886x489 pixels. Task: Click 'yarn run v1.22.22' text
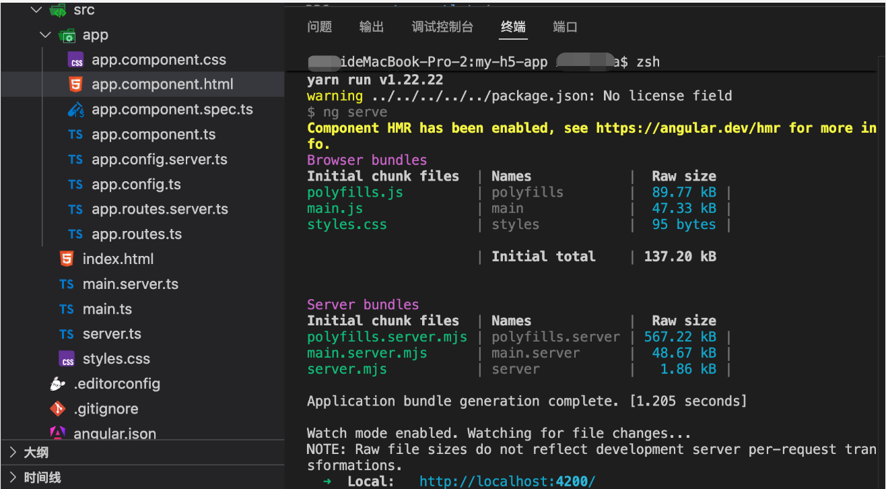point(375,79)
